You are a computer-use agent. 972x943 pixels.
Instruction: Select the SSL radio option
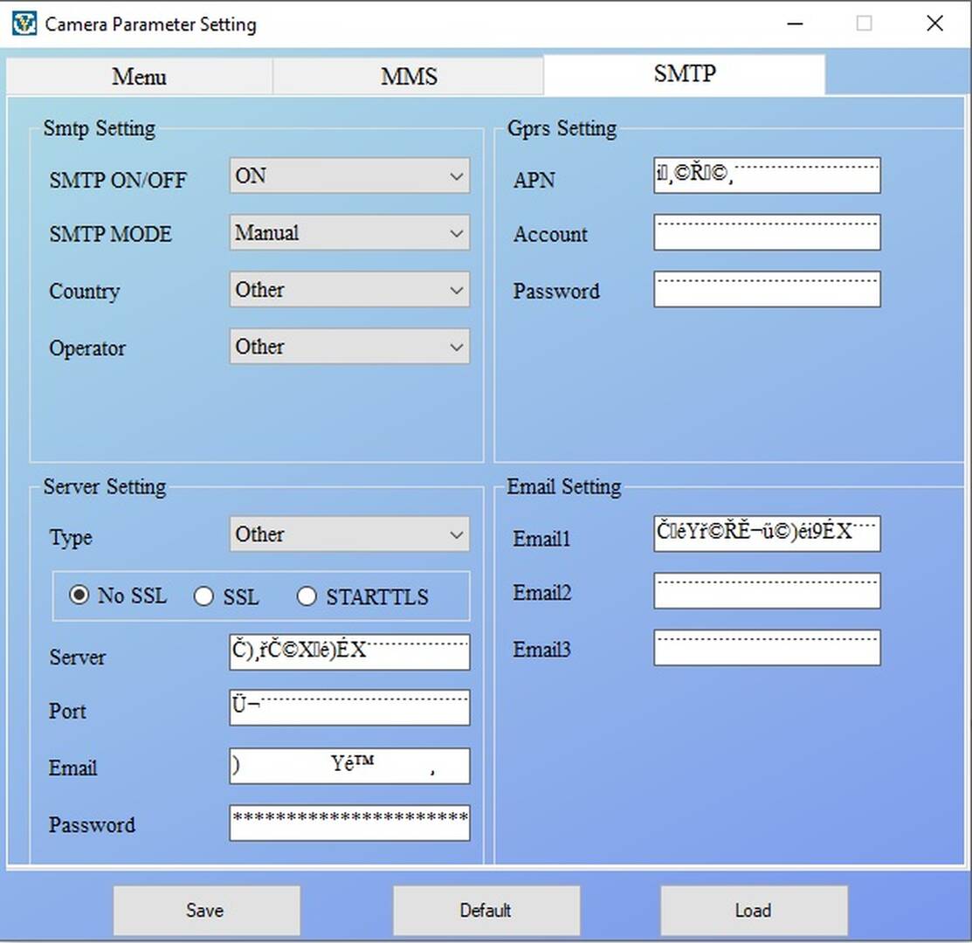tap(203, 597)
